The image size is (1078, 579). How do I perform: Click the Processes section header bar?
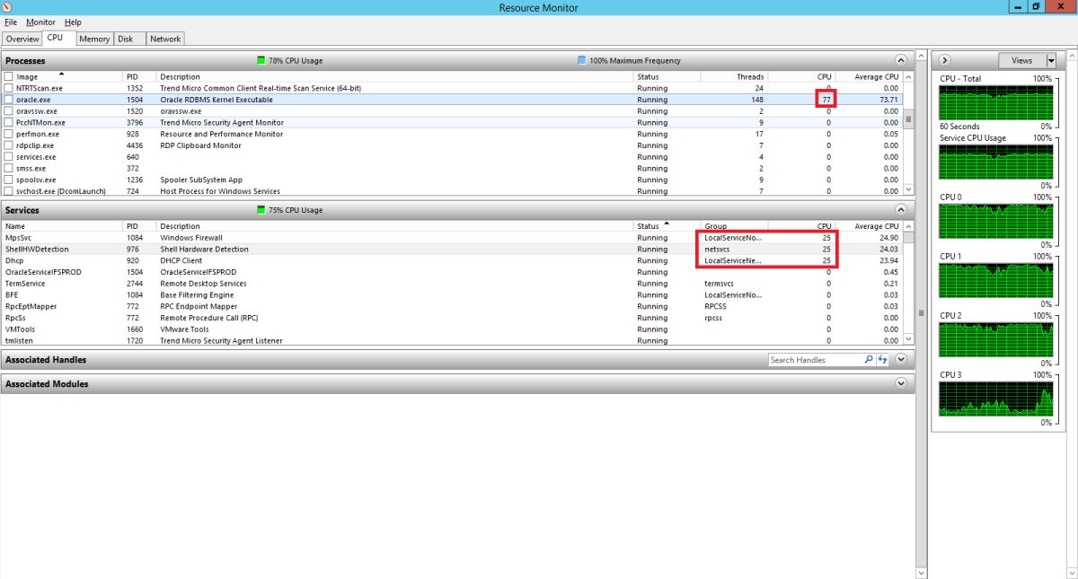(457, 61)
